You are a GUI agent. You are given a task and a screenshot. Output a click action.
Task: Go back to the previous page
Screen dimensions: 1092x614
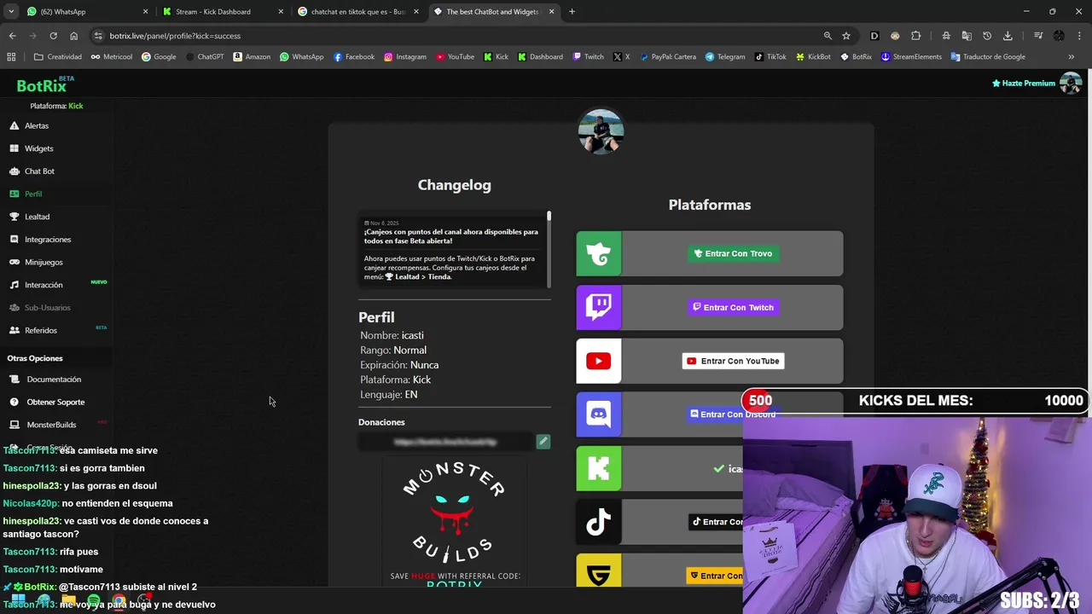pyautogui.click(x=12, y=36)
